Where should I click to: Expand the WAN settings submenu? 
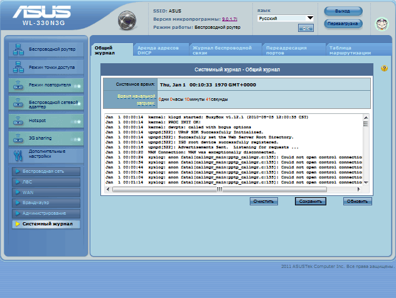click(46, 192)
